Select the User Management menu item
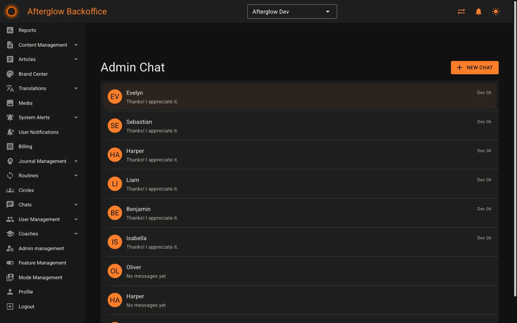 [39, 219]
